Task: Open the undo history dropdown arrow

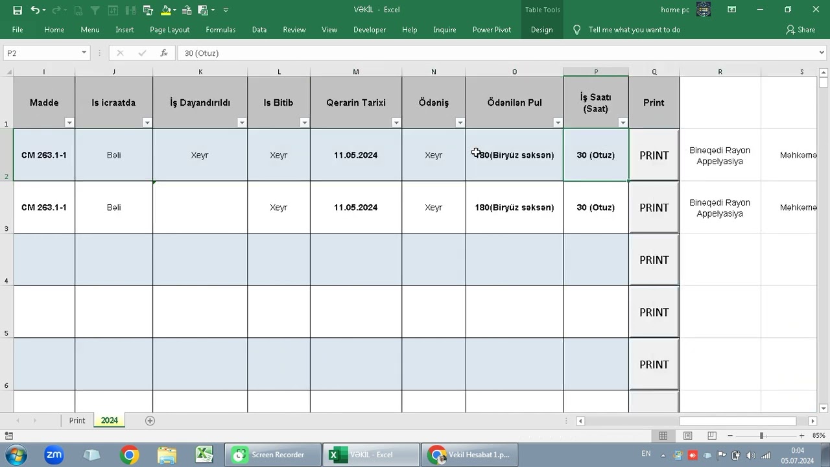Action: [43, 10]
